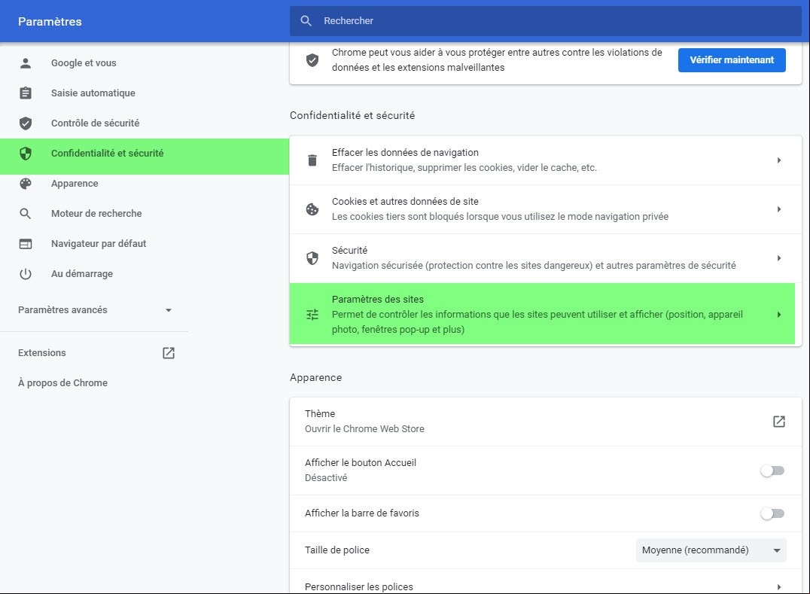Click arrow of Paramètres des sites row
The image size is (810, 594).
click(x=779, y=315)
